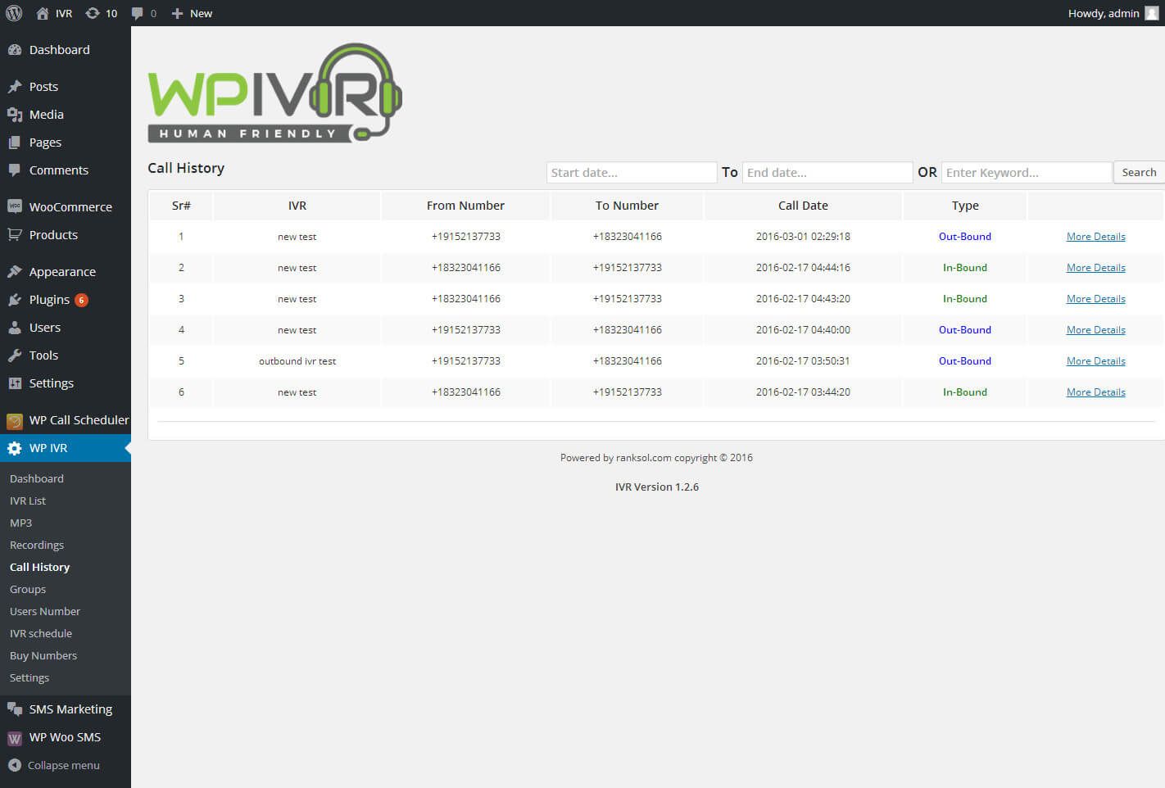Click the Comments speech bubble icon in sidebar
Image resolution: width=1165 pixels, height=788 pixels.
click(15, 170)
